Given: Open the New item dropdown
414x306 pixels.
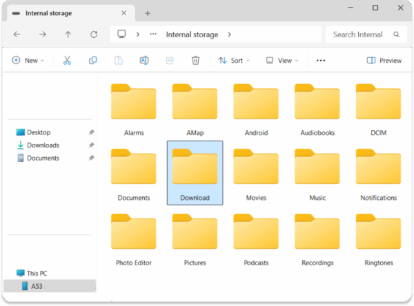Looking at the screenshot, I should coord(28,61).
